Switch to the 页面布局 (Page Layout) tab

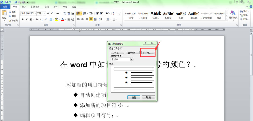pyautogui.click(x=35, y=7)
